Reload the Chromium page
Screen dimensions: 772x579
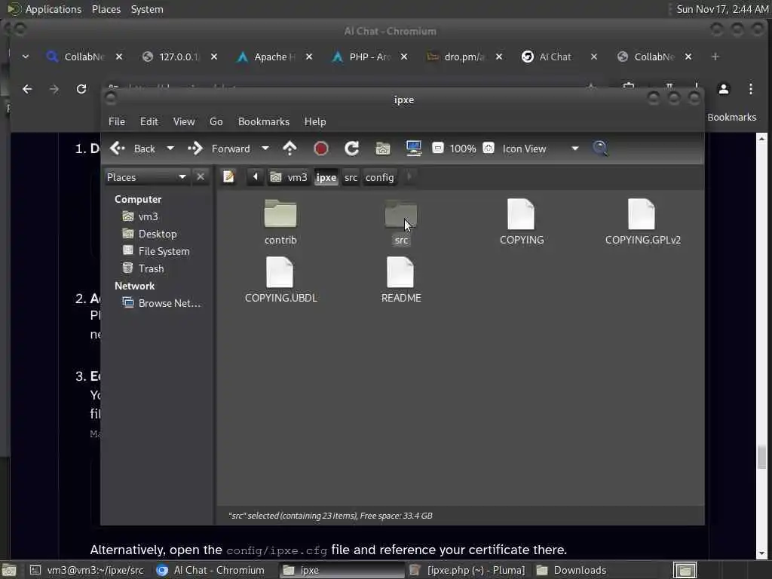[x=81, y=89]
